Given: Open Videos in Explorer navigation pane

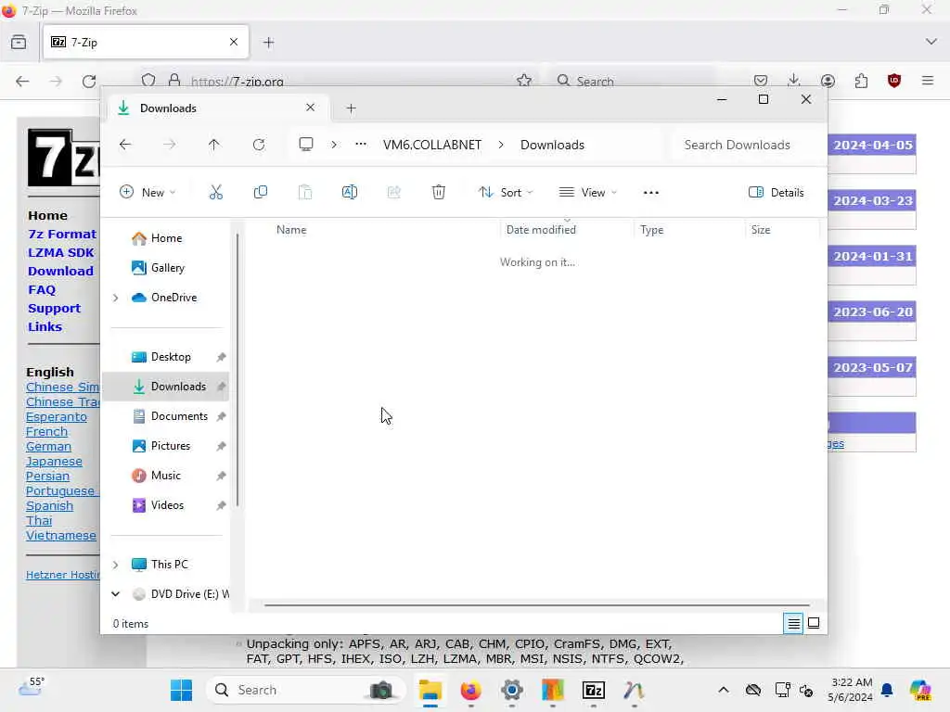Looking at the screenshot, I should click(158, 505).
